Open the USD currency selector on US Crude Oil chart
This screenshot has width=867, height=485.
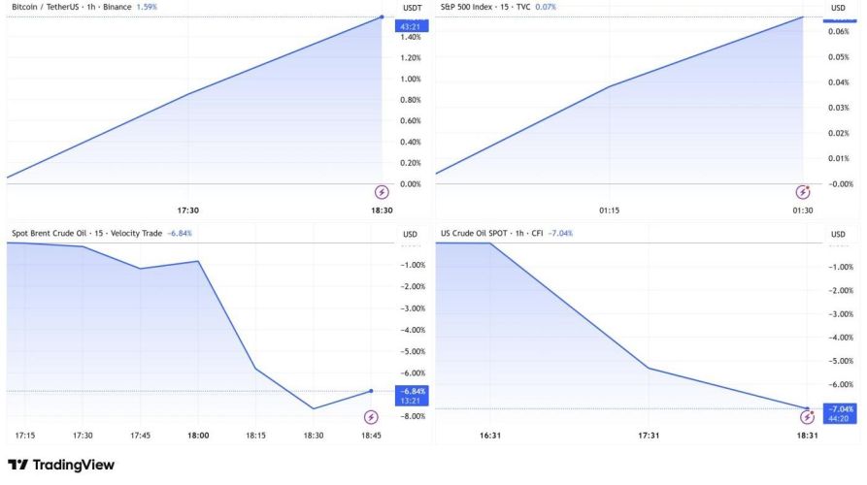839,235
